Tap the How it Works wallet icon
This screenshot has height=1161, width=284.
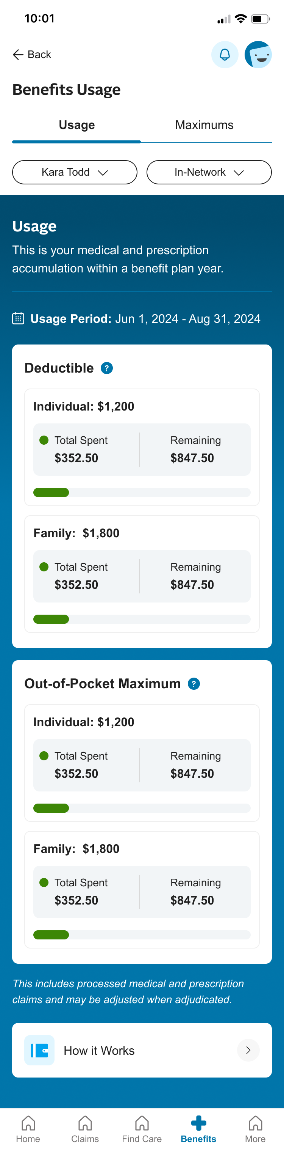coord(40,1050)
